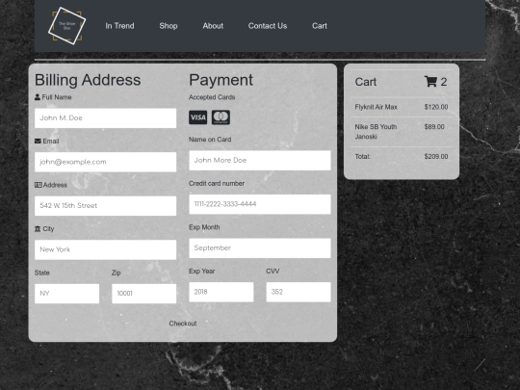Click the Exp Year label
Image resolution: width=520 pixels, height=390 pixels.
coord(201,272)
